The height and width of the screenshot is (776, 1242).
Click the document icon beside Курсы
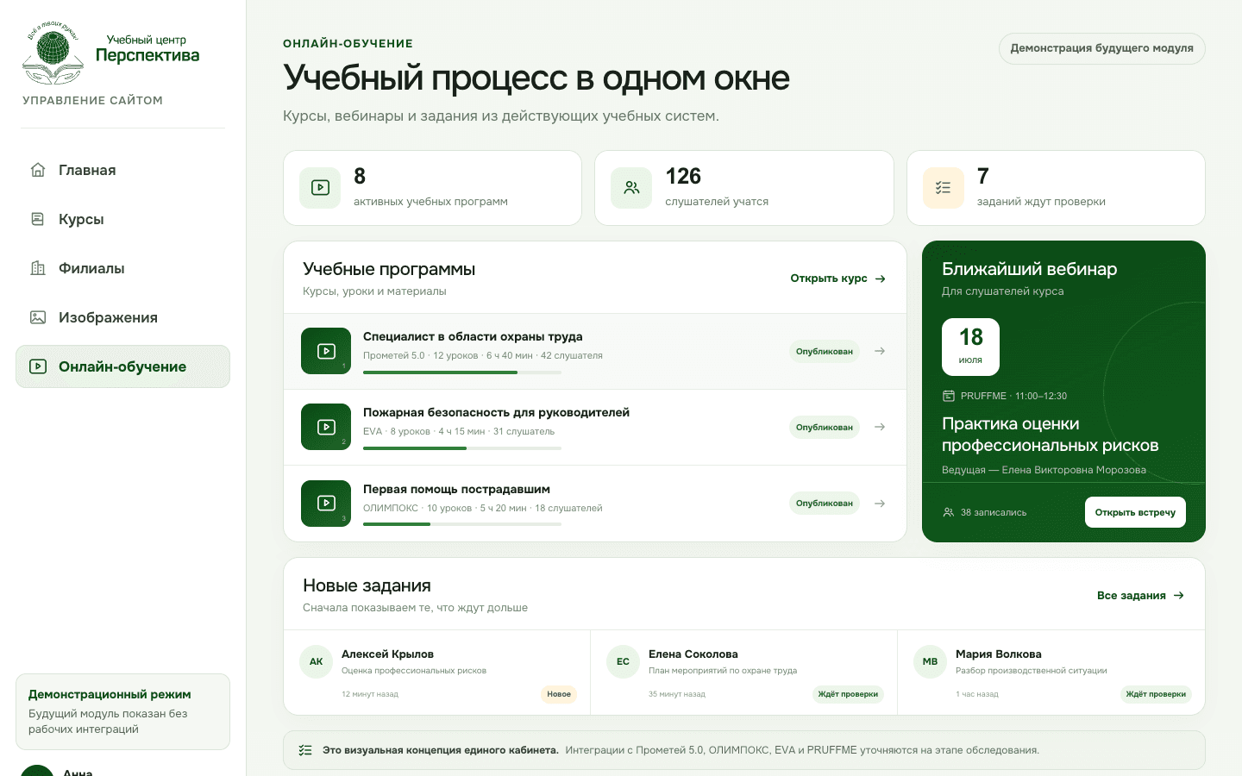[38, 219]
